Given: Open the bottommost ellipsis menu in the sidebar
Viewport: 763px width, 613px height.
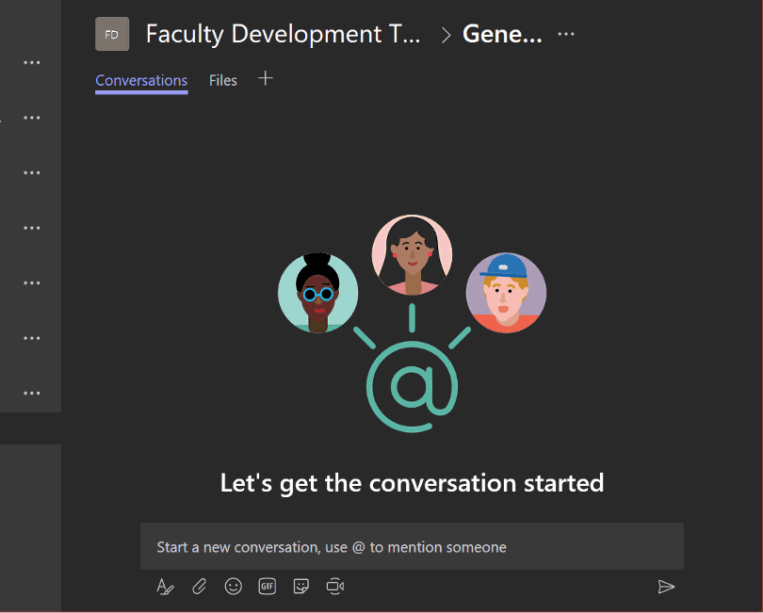Looking at the screenshot, I should tap(32, 394).
